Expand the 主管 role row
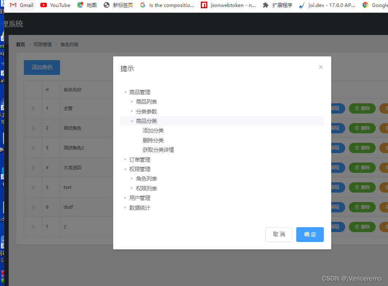The width and height of the screenshot is (388, 286). coord(33,108)
